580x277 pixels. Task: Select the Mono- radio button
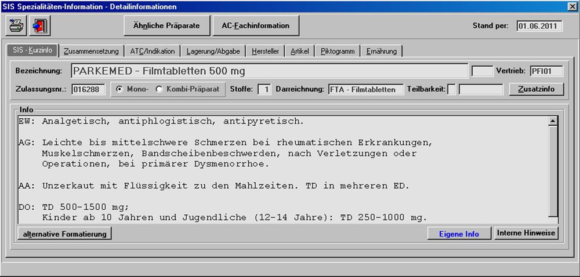click(x=132, y=89)
